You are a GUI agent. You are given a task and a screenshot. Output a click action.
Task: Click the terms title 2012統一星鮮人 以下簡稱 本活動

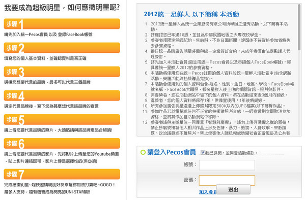point(191,14)
